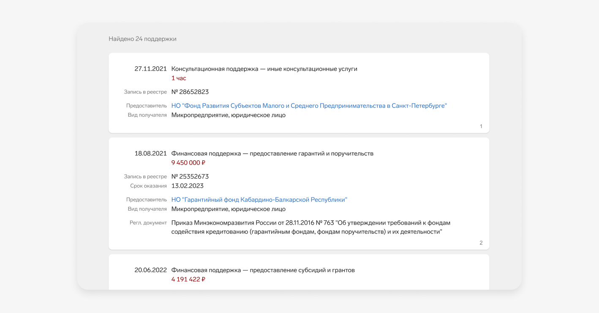Click registry number № 28652823

(190, 92)
